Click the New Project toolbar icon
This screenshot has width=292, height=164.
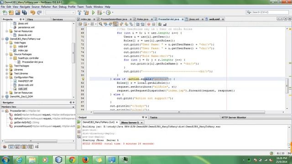pyautogui.click(x=11, y=13)
